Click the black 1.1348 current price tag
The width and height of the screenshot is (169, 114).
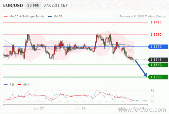click(x=158, y=59)
